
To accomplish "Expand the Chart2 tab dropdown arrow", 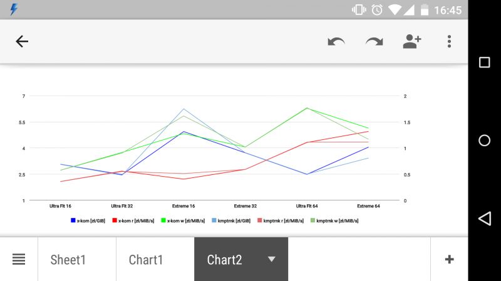I will point(272,259).
